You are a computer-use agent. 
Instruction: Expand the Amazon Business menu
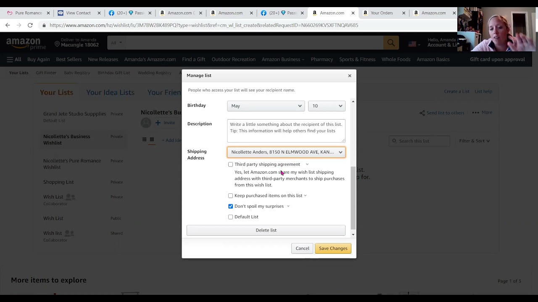pos(283,60)
